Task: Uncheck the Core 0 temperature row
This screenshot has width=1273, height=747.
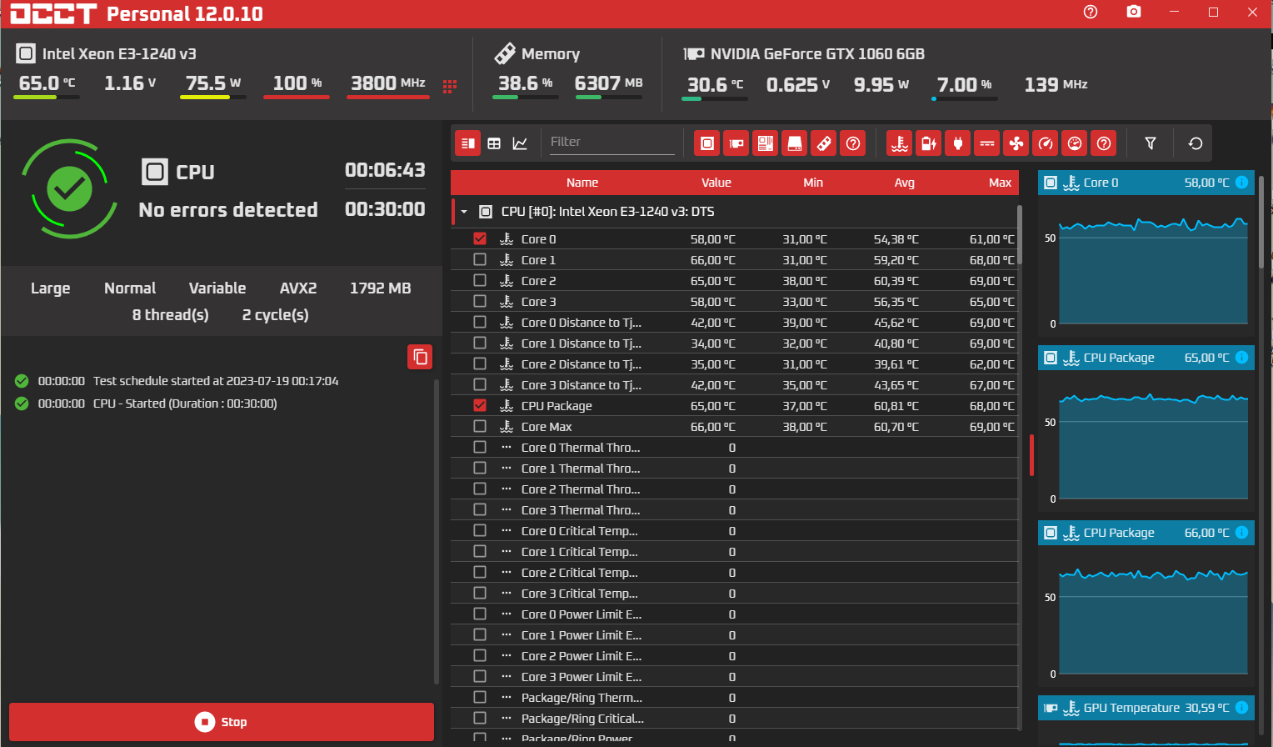Action: pos(480,238)
